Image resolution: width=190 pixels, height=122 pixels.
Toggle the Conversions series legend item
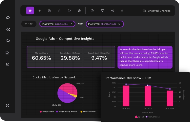153,117
